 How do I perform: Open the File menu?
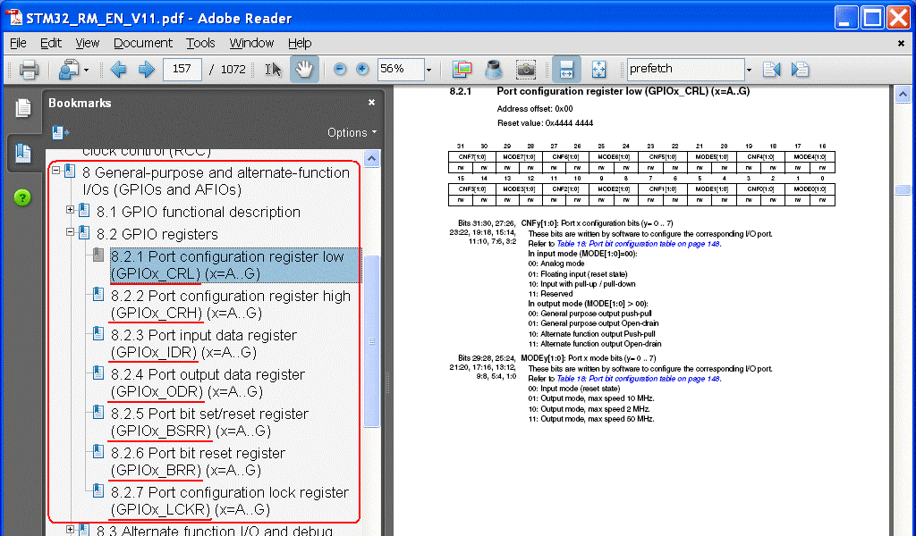[x=18, y=43]
